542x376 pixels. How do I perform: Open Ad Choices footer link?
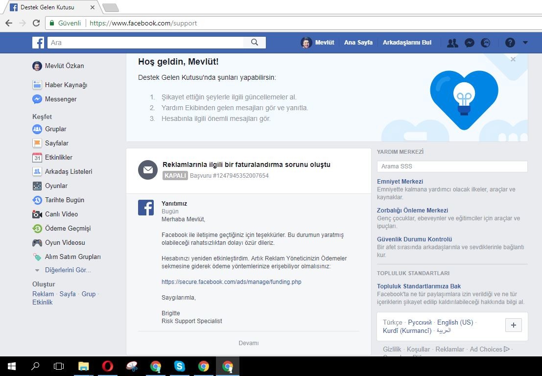490,350
